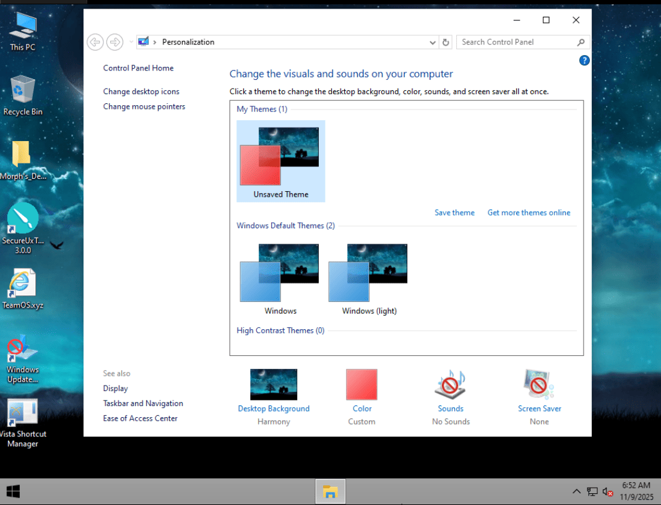Image resolution: width=661 pixels, height=505 pixels.
Task: Apply the Windows (light) theme
Action: coord(369,278)
